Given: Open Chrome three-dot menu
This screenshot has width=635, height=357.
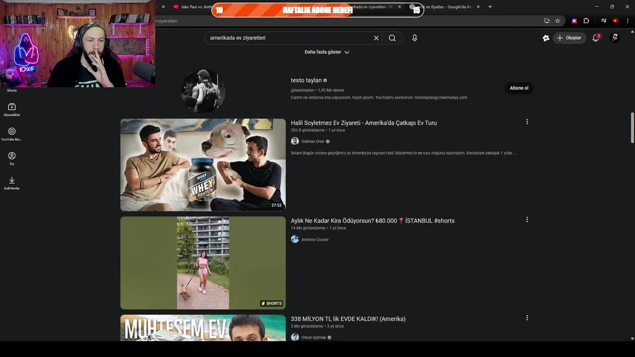Looking at the screenshot, I should (628, 21).
